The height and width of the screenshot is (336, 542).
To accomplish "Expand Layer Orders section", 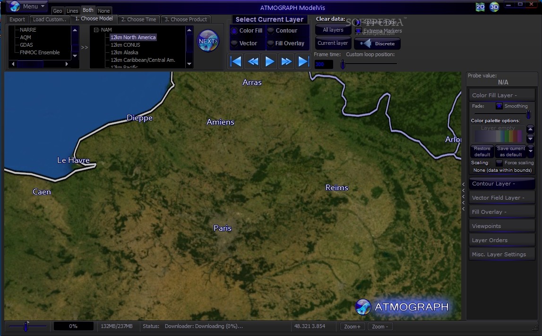I will click(502, 240).
